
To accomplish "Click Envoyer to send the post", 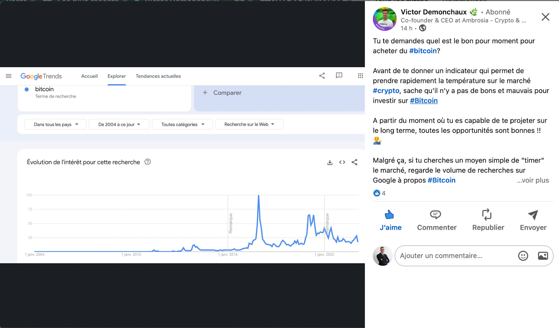I will (x=533, y=220).
